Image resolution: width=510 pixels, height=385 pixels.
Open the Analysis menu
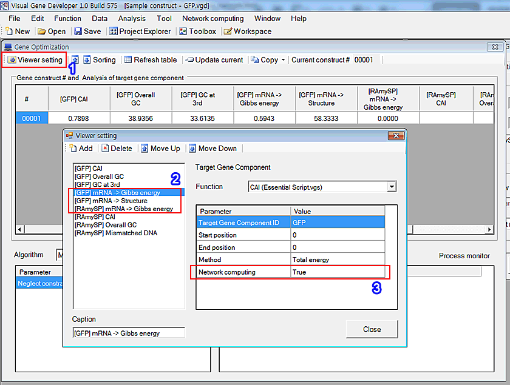(x=132, y=19)
